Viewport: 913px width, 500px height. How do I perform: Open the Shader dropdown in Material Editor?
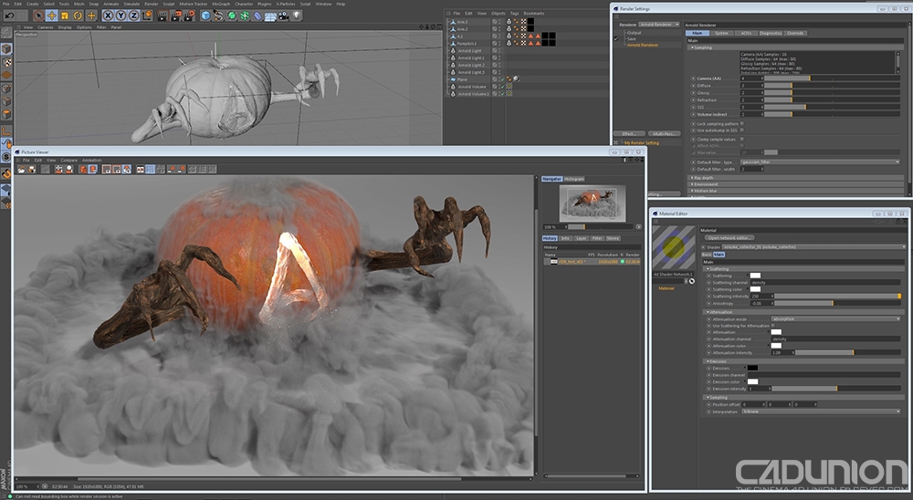(x=814, y=246)
